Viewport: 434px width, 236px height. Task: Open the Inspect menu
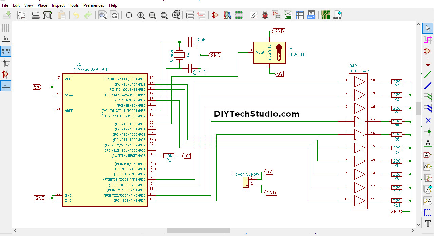click(58, 5)
